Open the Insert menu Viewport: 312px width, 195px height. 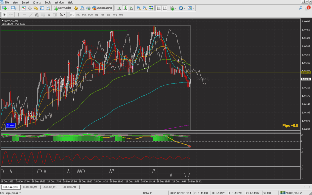tap(25, 3)
